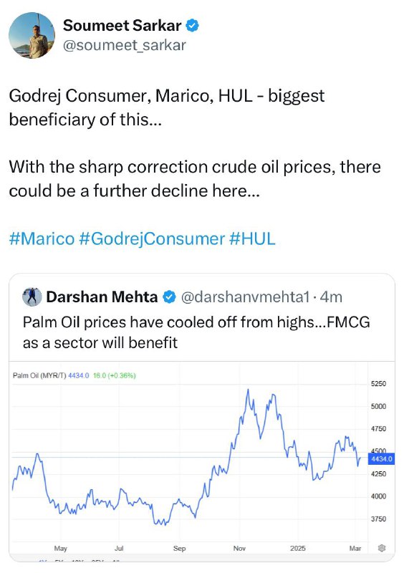Open the palm oil chart image
404x573 pixels.
point(202,461)
